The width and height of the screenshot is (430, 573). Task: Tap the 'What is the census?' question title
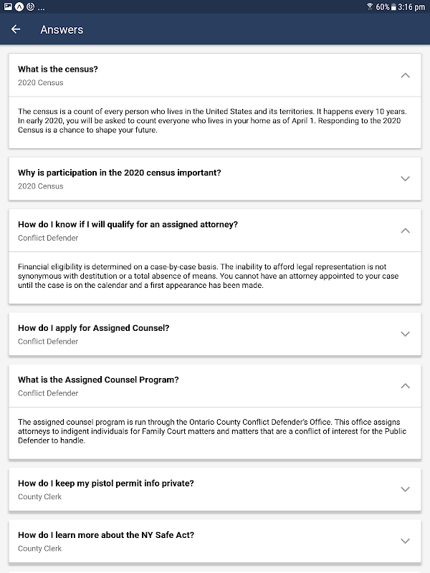58,69
